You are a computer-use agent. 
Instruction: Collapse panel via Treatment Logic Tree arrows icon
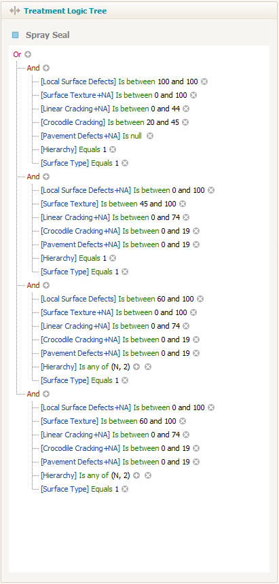tap(15, 11)
